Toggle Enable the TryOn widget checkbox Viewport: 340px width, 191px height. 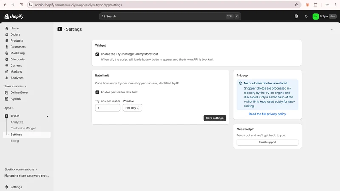(x=97, y=54)
